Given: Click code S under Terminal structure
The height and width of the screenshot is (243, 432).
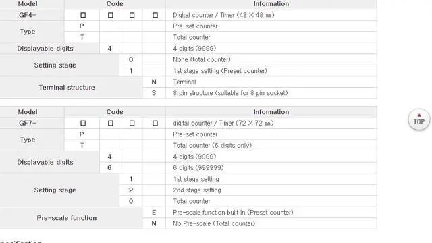Looking at the screenshot, I should [x=154, y=93].
